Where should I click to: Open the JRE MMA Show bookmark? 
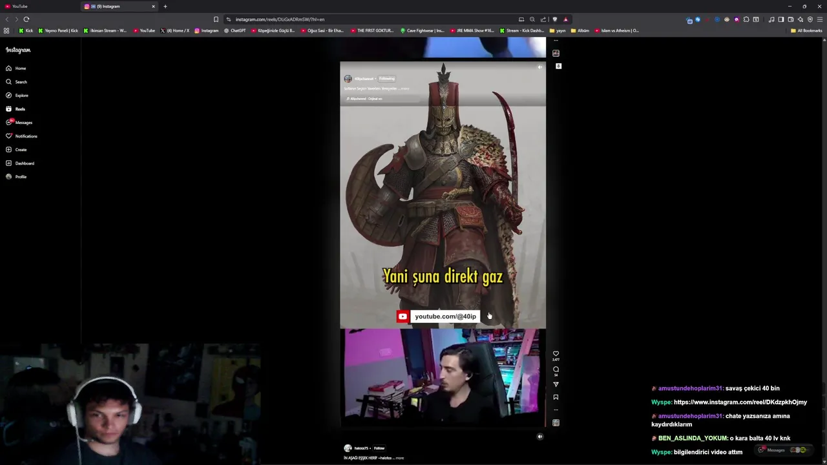pos(472,30)
